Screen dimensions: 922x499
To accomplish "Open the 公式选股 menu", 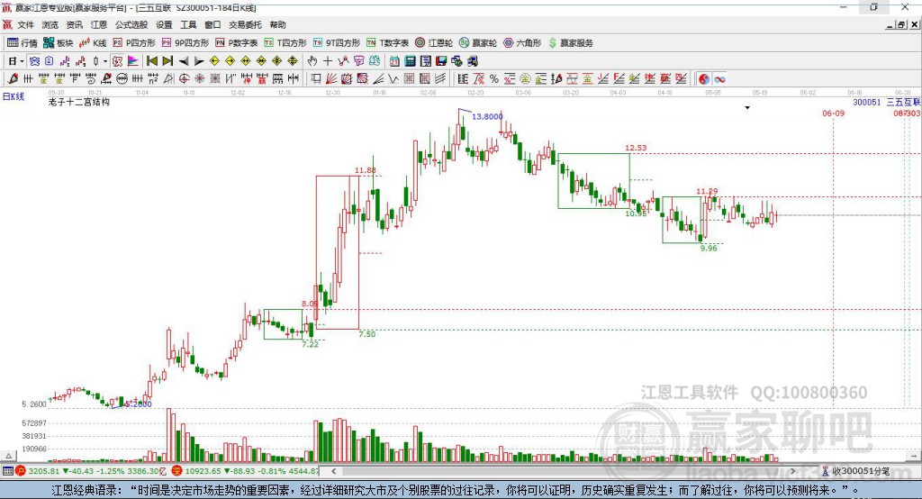I will pyautogui.click(x=131, y=24).
